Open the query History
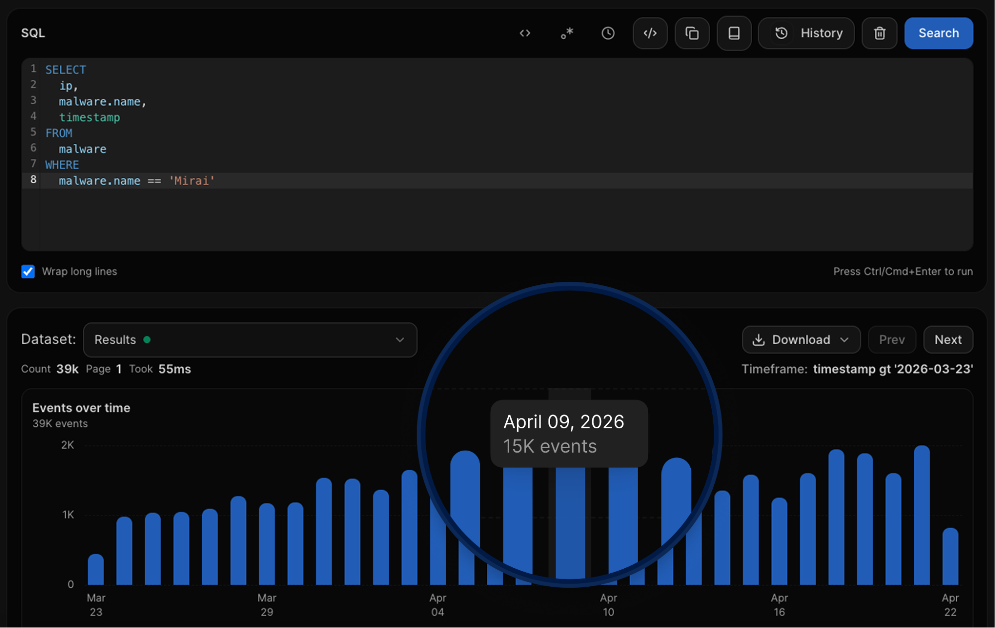 tap(806, 33)
